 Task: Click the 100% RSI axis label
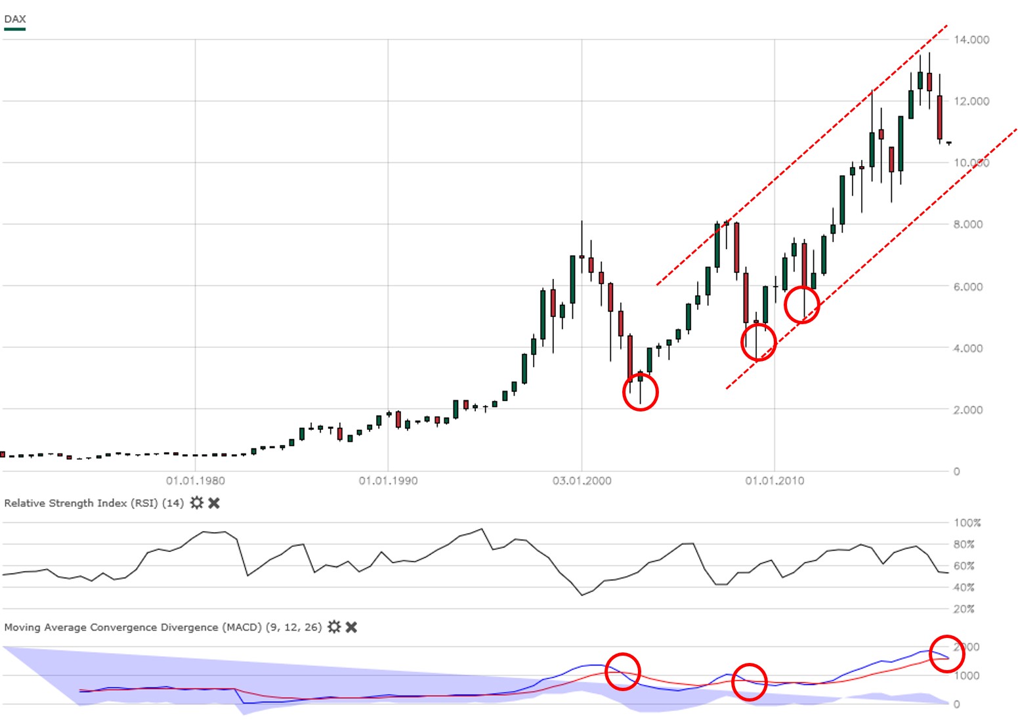pos(967,523)
